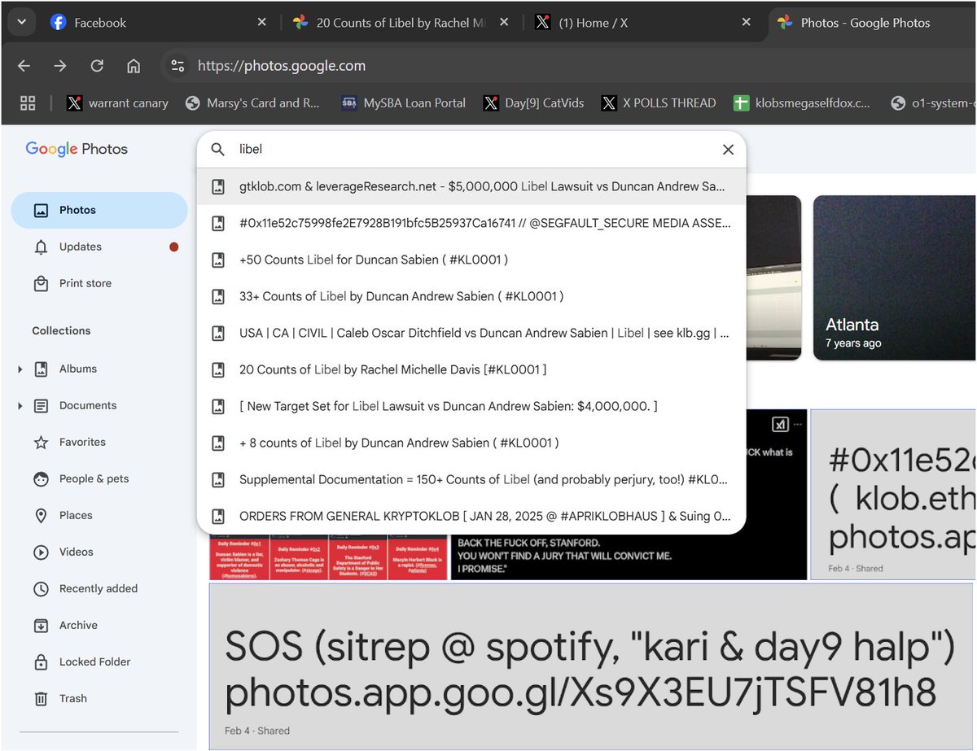Open the BACK THE FUCK OFF, STANFORD photo
This screenshot has width=977, height=751.
(629, 556)
